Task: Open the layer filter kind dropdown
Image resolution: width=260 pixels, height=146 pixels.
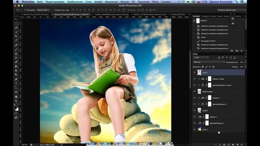Action: (x=201, y=58)
